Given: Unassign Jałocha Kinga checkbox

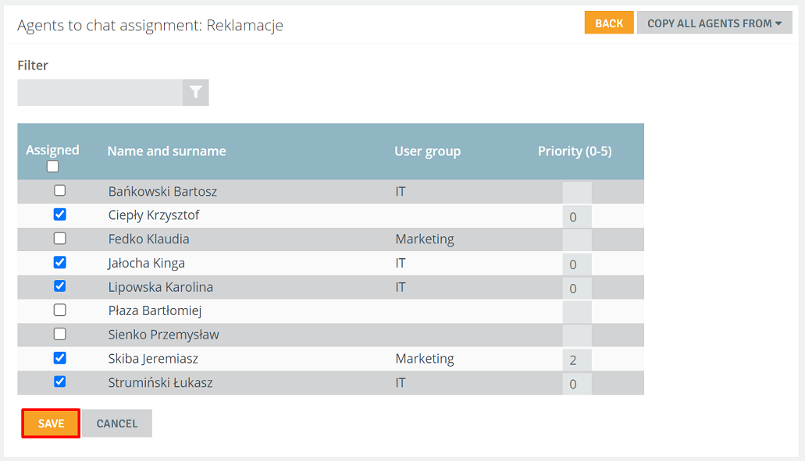Looking at the screenshot, I should 59,263.
